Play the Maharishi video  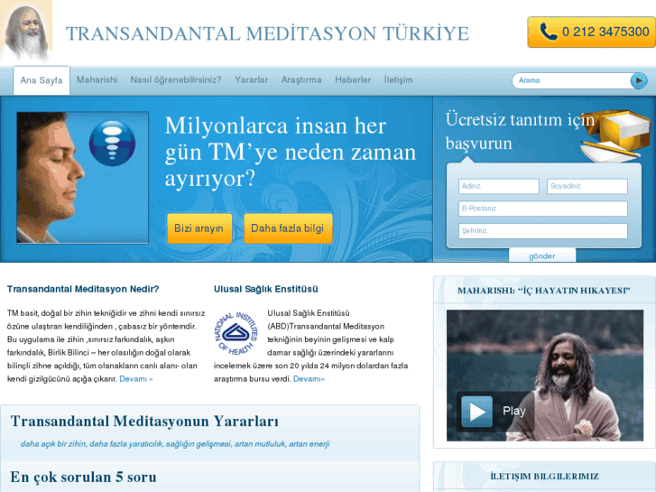point(476,411)
